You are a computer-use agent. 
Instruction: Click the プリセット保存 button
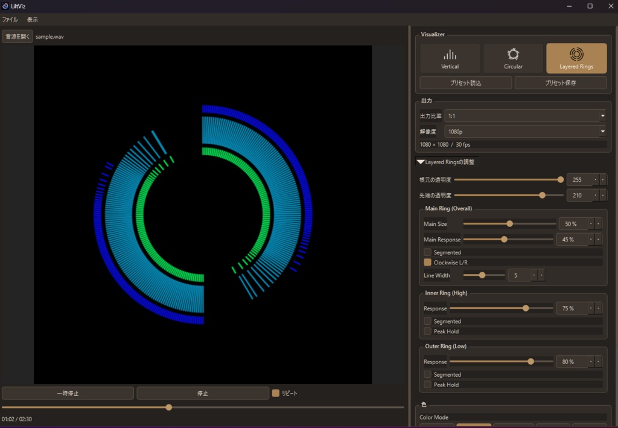click(x=561, y=83)
